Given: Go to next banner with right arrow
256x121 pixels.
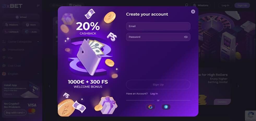Looking at the screenshot, I should 238,86.
